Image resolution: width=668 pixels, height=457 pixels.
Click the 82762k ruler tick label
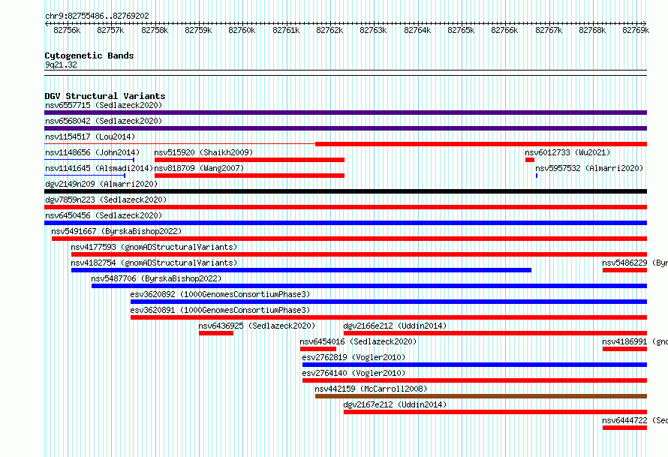pos(329,30)
